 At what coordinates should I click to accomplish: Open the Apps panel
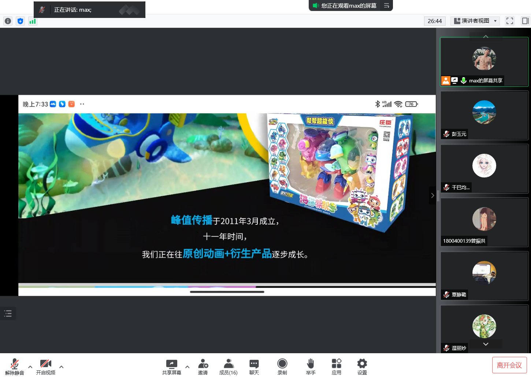336,366
